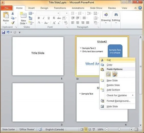Expand the Editing group dropdown

point(116,23)
